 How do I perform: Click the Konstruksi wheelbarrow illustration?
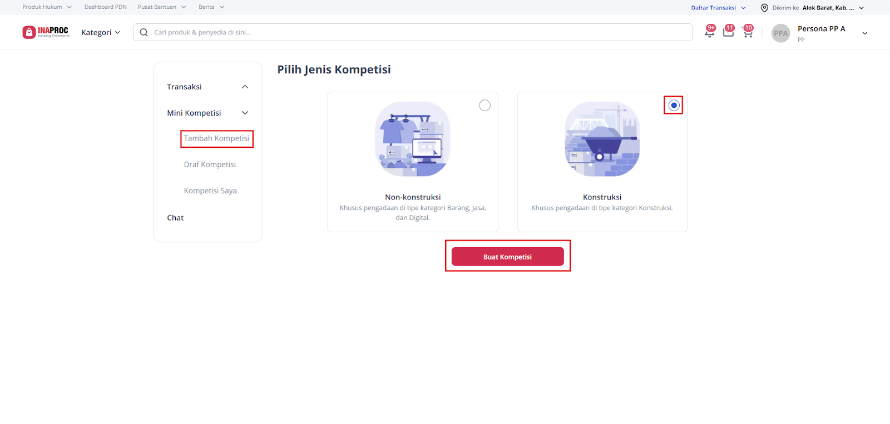[602, 139]
